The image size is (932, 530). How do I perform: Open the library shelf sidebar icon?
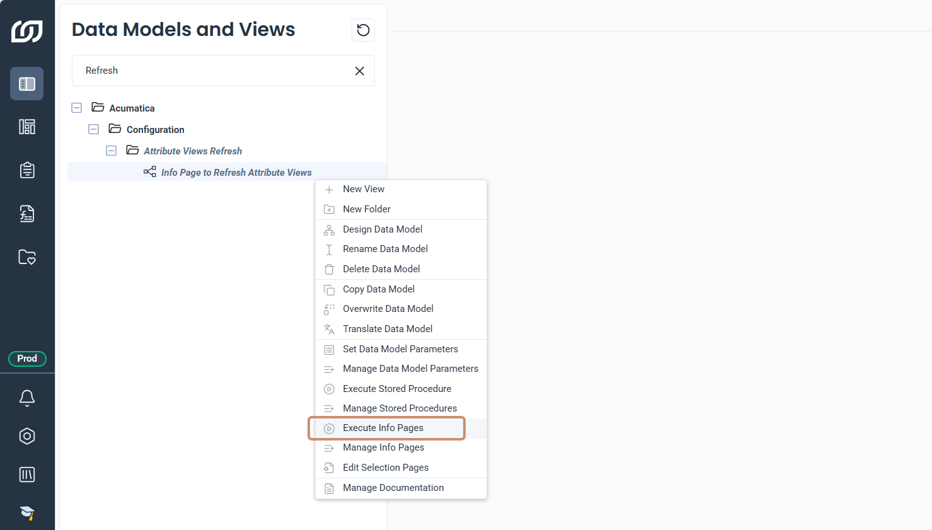point(27,475)
